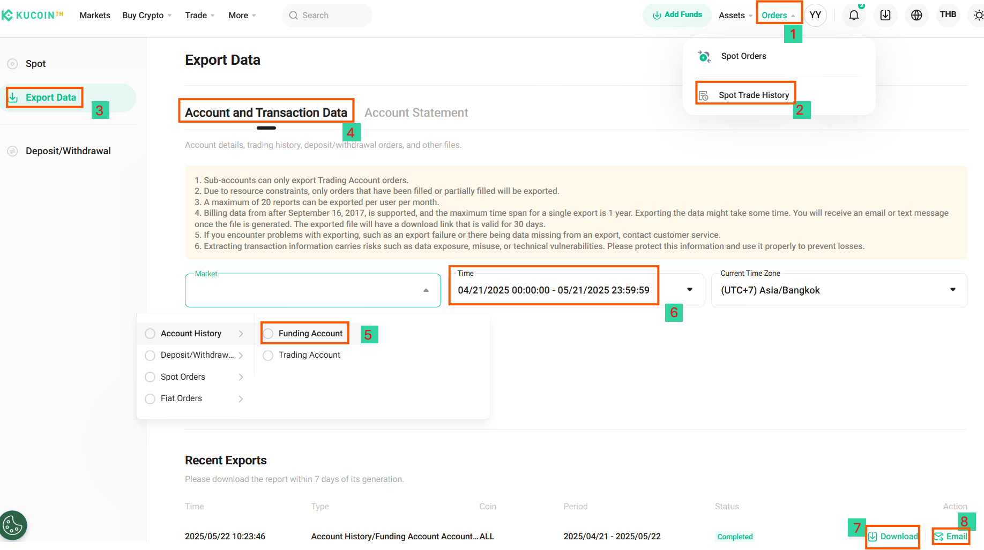Image resolution: width=984 pixels, height=550 pixels.
Task: Open the Time range dropdown
Action: click(690, 290)
